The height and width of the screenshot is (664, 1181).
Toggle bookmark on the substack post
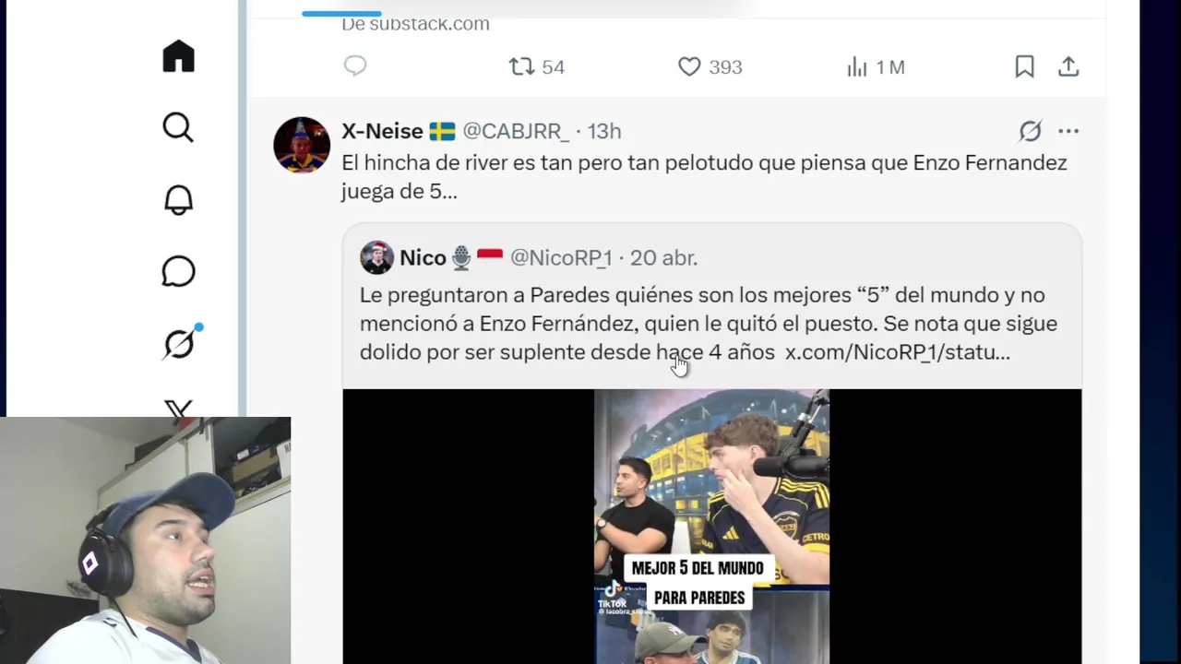(x=1024, y=66)
